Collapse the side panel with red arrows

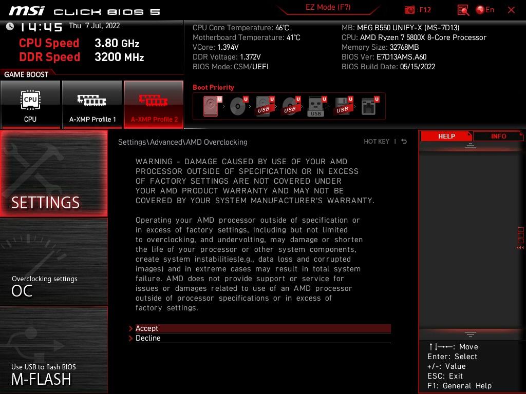point(520,248)
